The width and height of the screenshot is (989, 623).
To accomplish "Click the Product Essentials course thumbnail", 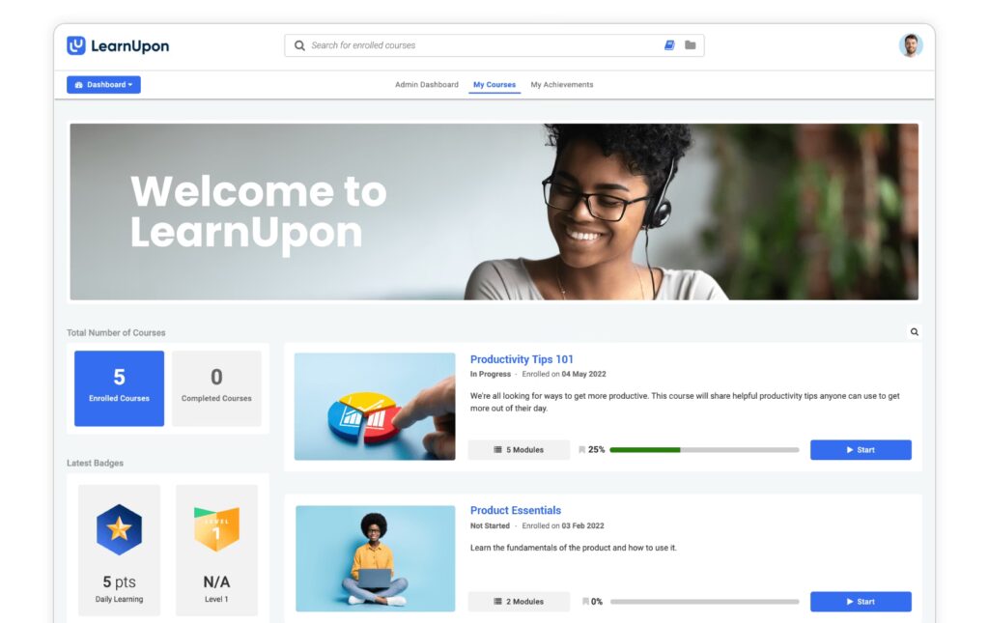I will point(375,558).
